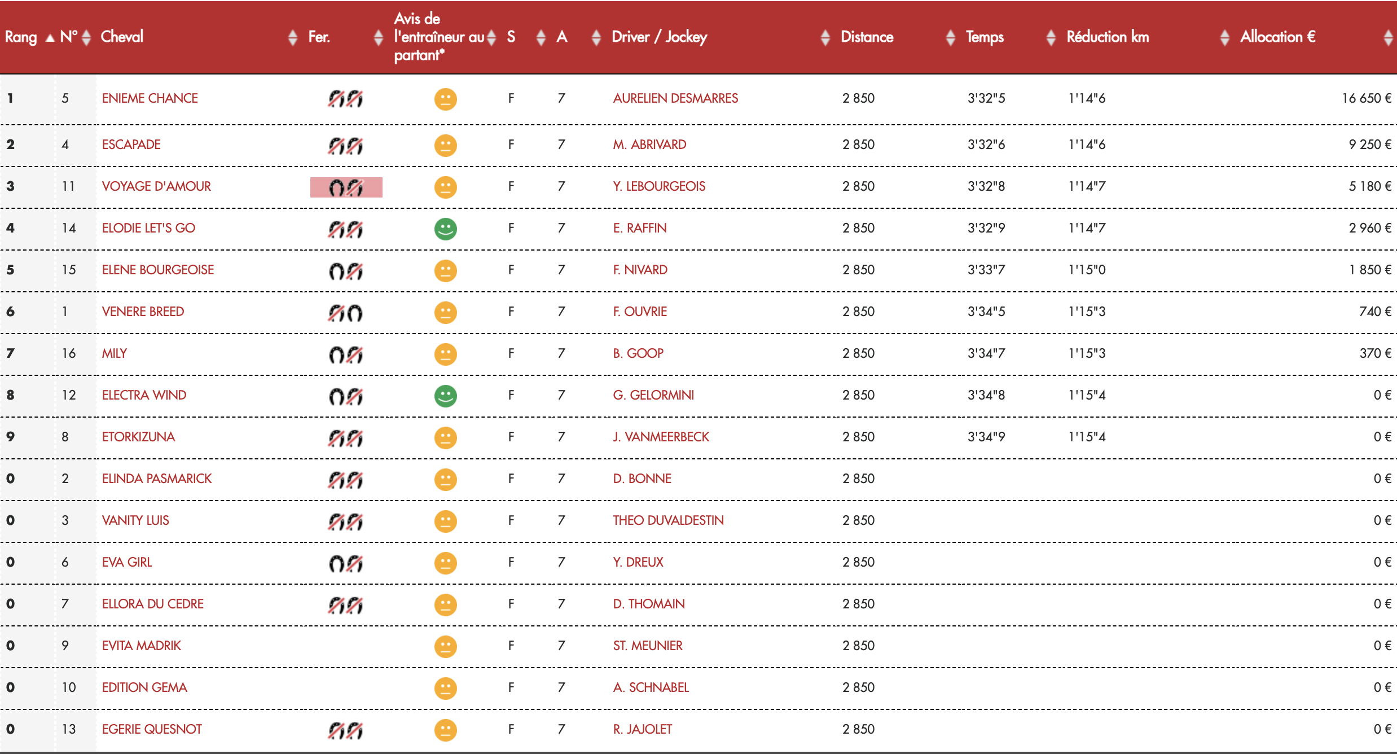Click allocation value 16 650 €
The height and width of the screenshot is (754, 1397).
pyautogui.click(x=1367, y=98)
